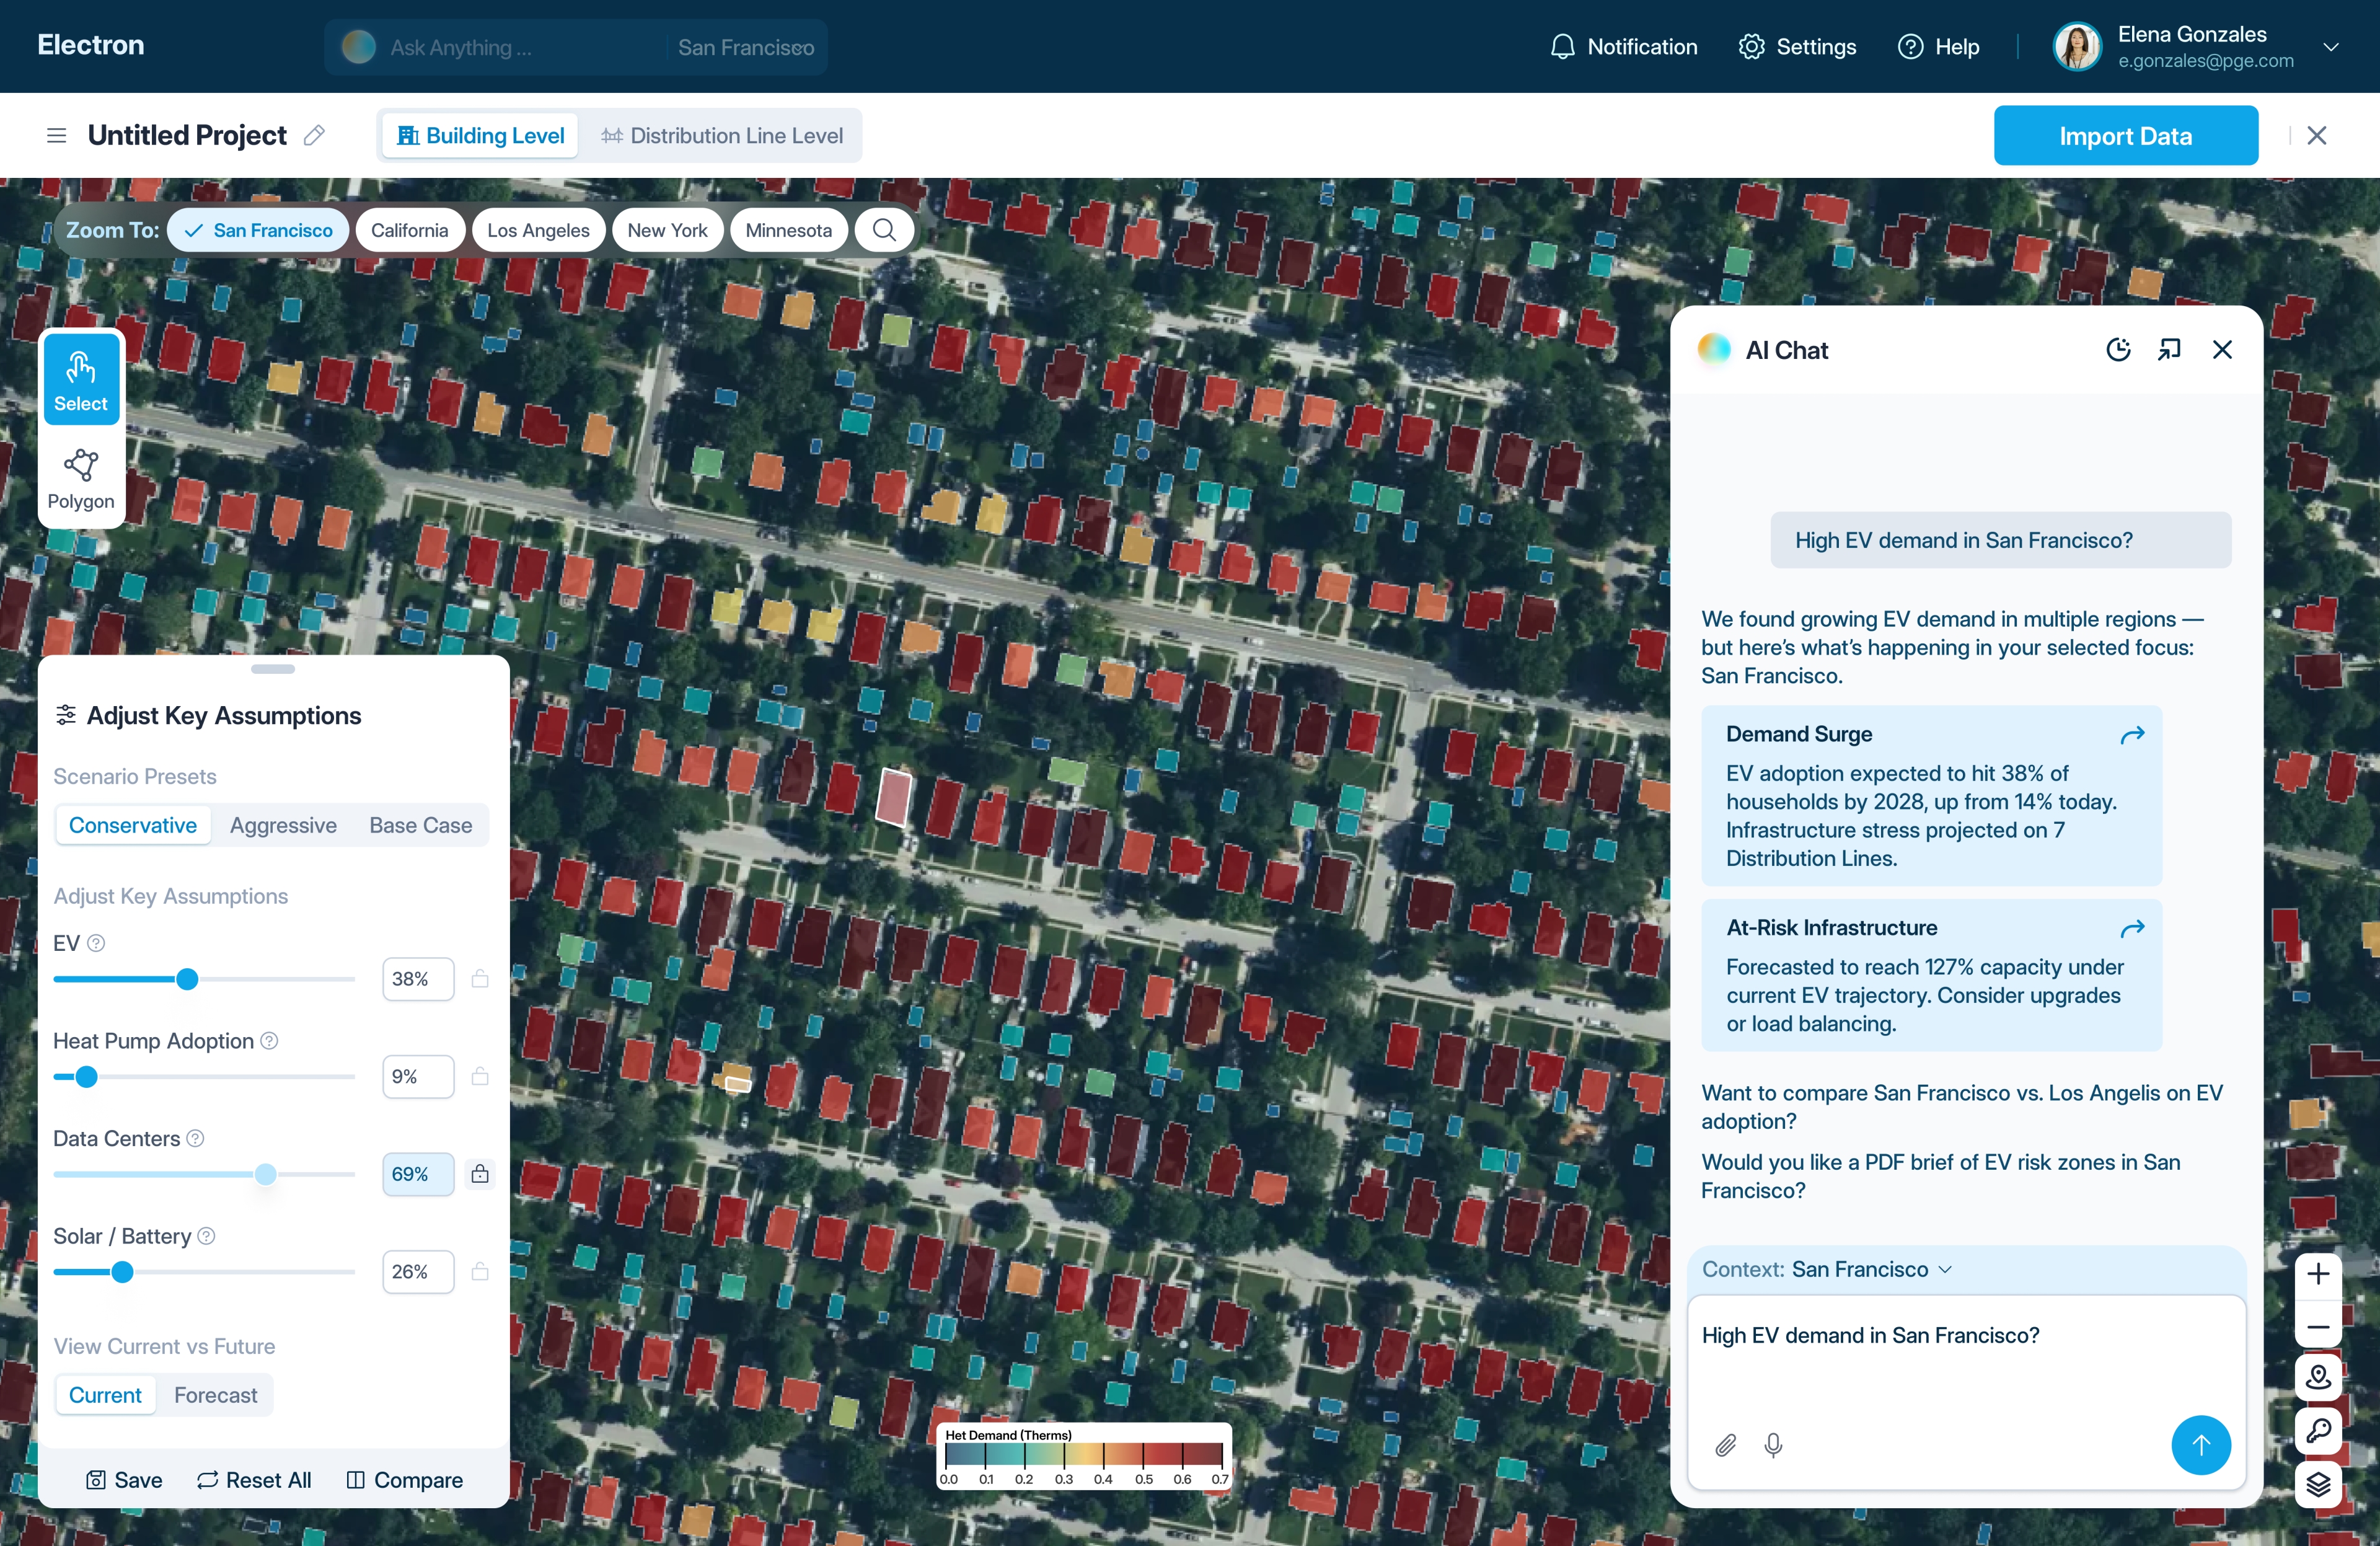The width and height of the screenshot is (2380, 1546).
Task: Click the Solar / Battery slider handle
Action: pos(122,1272)
